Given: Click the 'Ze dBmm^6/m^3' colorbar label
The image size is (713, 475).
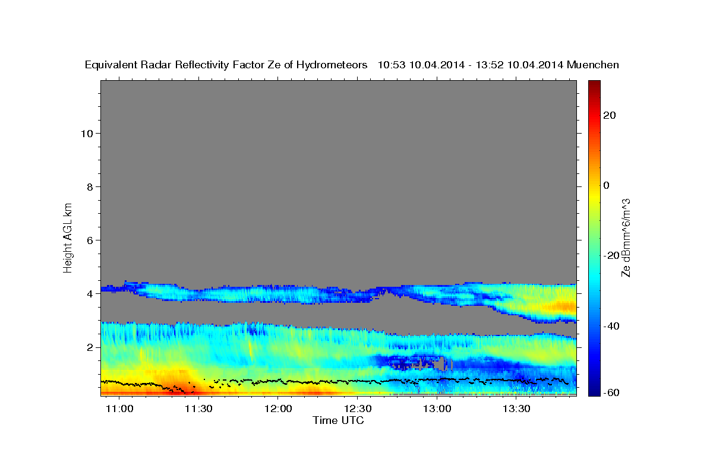Looking at the screenshot, I should pyautogui.click(x=625, y=238).
